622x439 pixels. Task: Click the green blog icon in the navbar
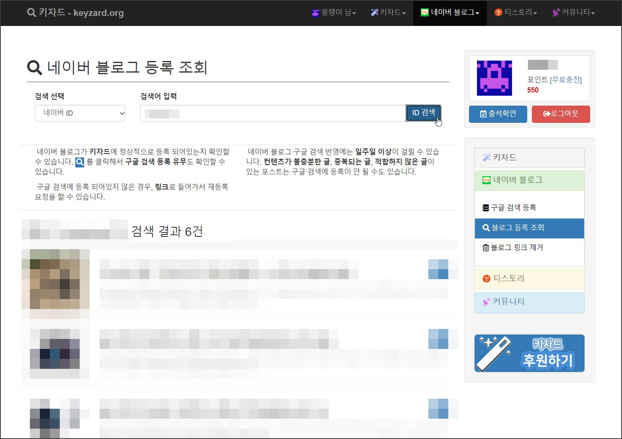[425, 12]
